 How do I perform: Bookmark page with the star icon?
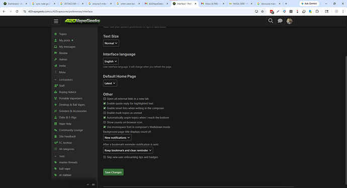tap(262, 11)
